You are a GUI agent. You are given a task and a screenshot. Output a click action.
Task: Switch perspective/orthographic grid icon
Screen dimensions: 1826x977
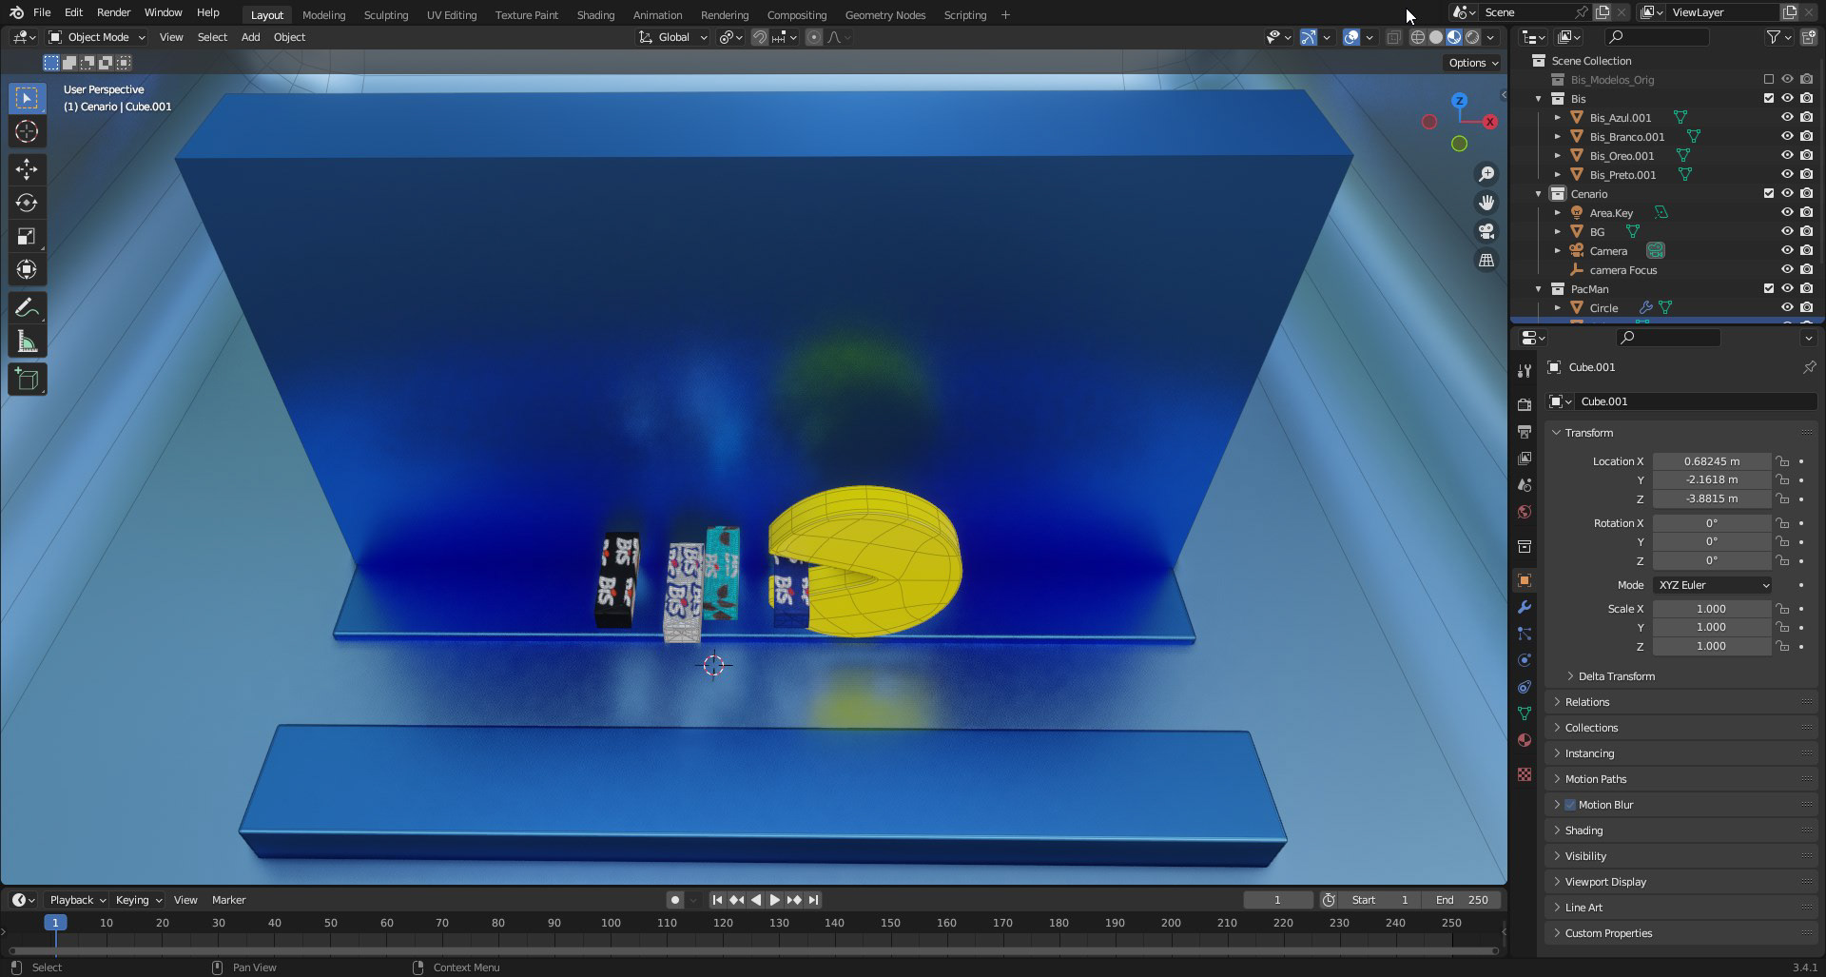[1486, 260]
